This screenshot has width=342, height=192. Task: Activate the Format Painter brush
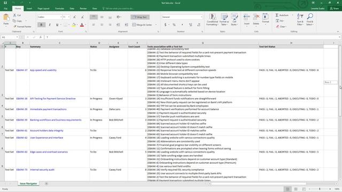click(15, 27)
